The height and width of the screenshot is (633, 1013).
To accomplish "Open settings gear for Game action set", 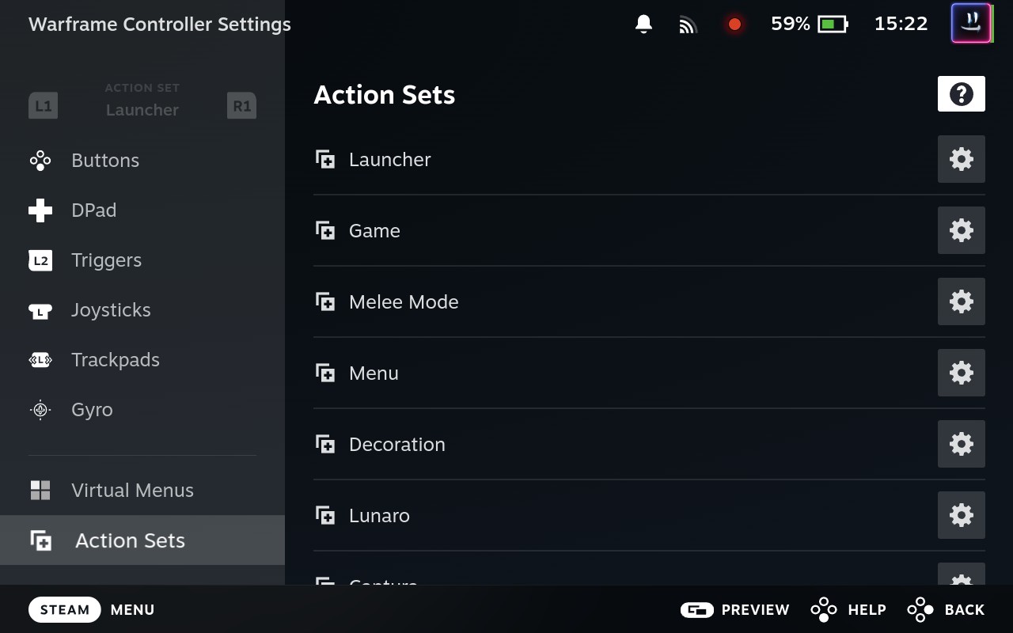I will click(961, 230).
